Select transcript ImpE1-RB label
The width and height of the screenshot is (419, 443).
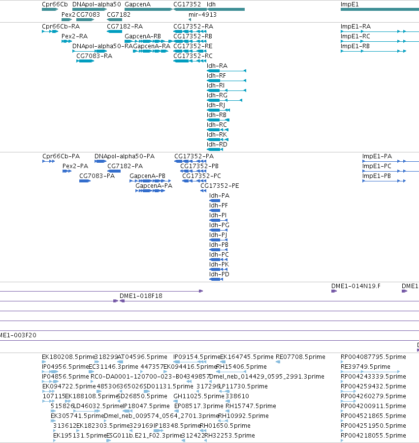(x=355, y=46)
